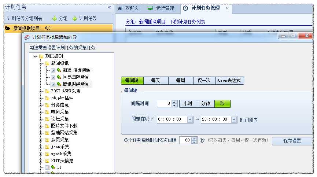This screenshot has height=177, width=317.
Task: Select the Cron表达式 schedule tab
Action: 229,80
